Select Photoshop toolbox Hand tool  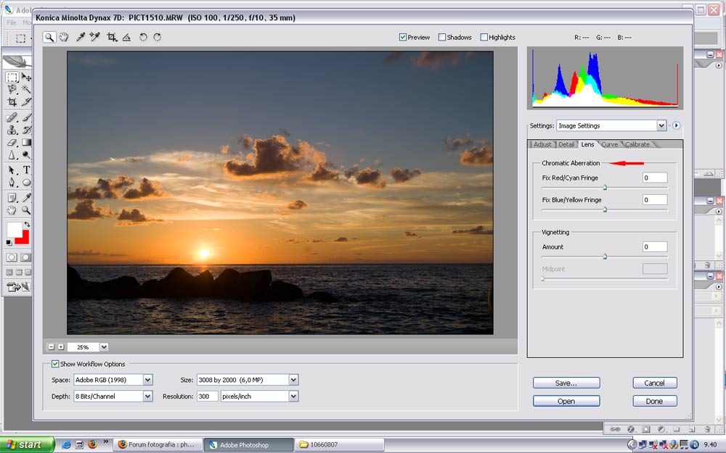12,210
